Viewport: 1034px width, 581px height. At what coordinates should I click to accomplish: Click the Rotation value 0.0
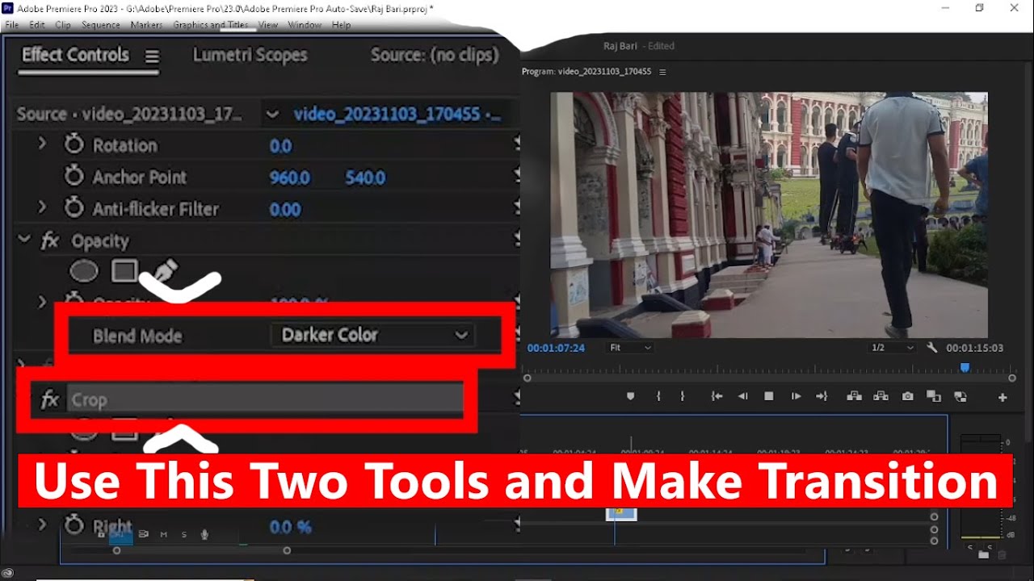pos(280,146)
